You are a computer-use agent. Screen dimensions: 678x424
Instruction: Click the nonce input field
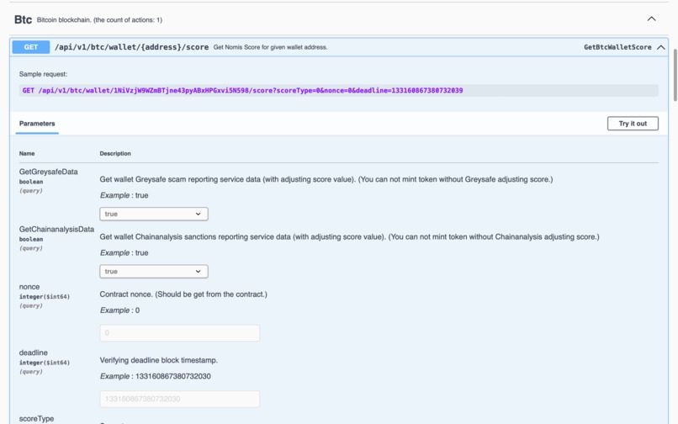179,332
